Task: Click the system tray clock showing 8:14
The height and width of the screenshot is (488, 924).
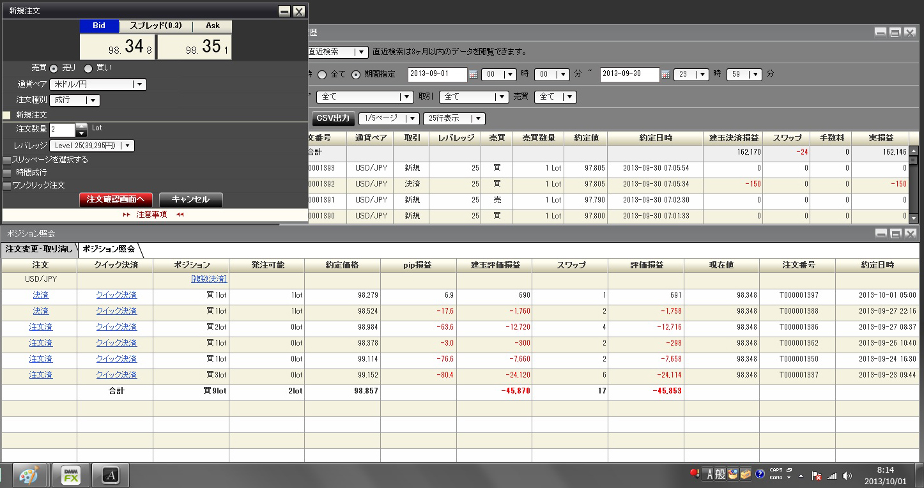Action: coord(886,475)
